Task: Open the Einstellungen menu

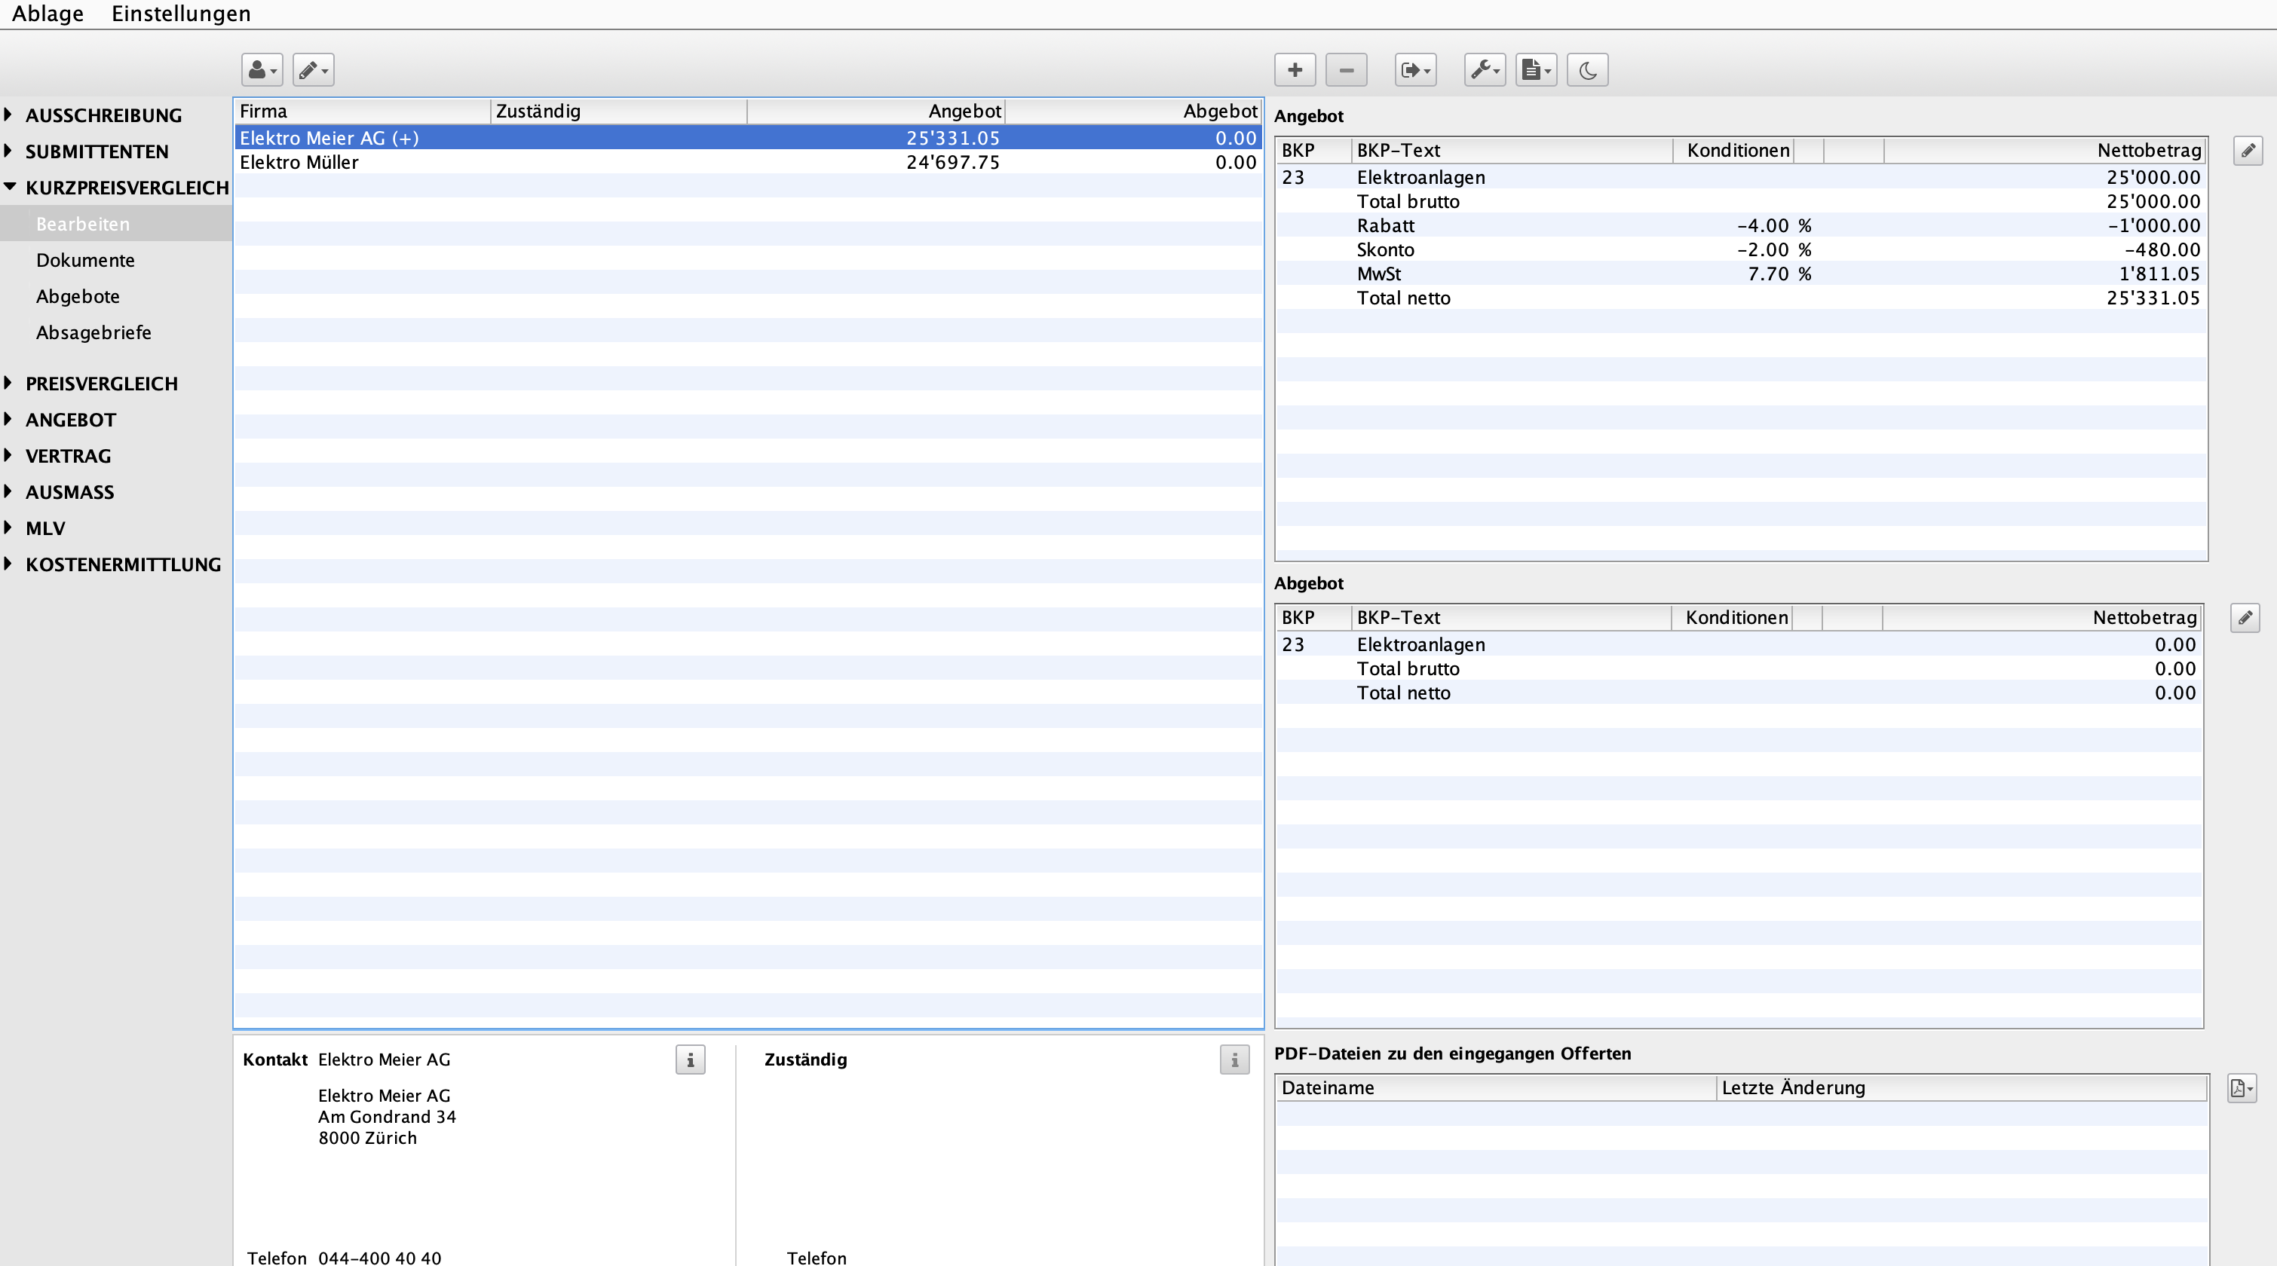Action: [180, 14]
